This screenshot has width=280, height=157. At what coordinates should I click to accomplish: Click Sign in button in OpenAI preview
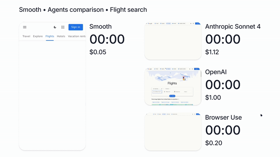197,69
